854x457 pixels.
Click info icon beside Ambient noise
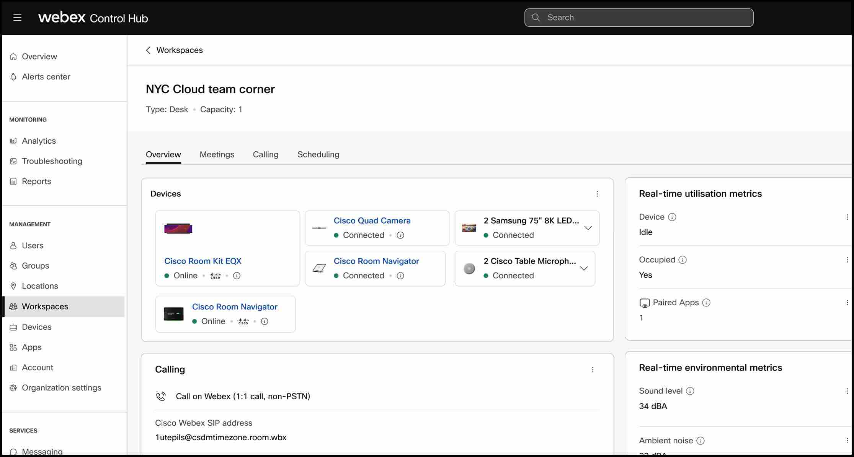click(x=701, y=441)
